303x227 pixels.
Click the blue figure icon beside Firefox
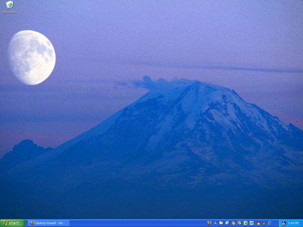pos(216,223)
